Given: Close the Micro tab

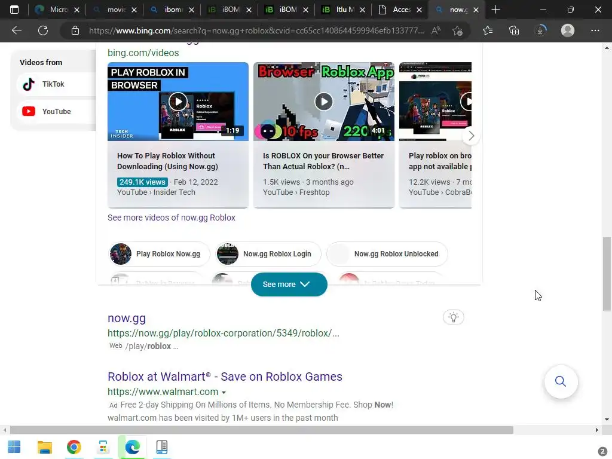Looking at the screenshot, I should point(77,10).
